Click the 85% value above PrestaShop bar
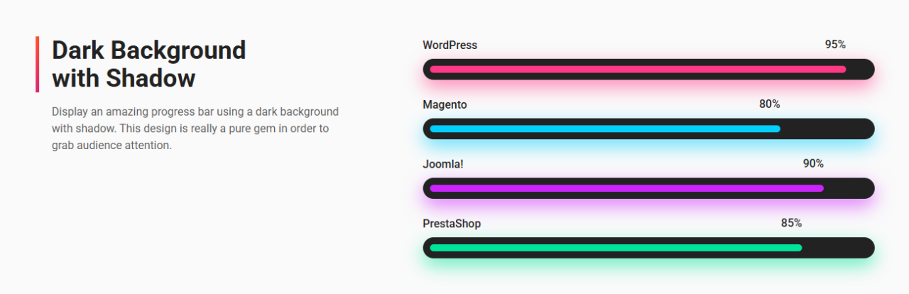Screen dimensions: 909x294 click(791, 224)
